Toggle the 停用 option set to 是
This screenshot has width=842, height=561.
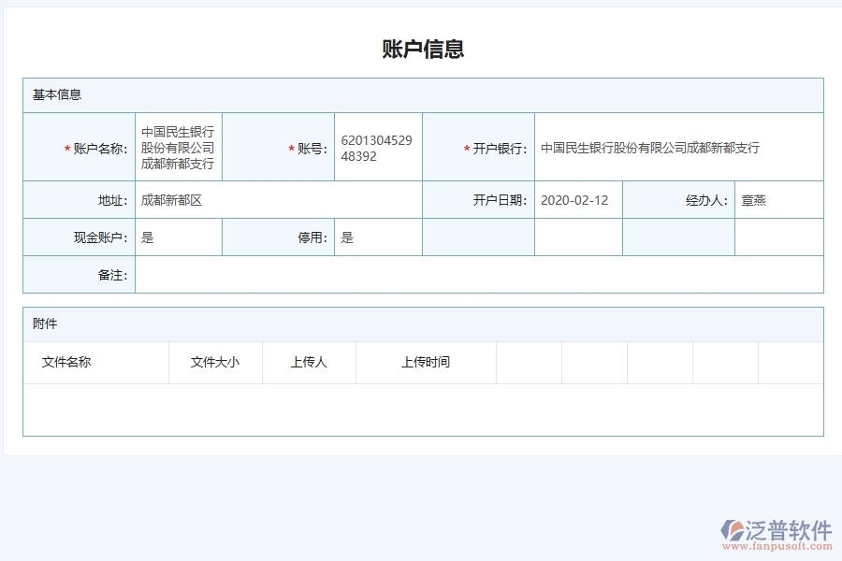point(377,237)
